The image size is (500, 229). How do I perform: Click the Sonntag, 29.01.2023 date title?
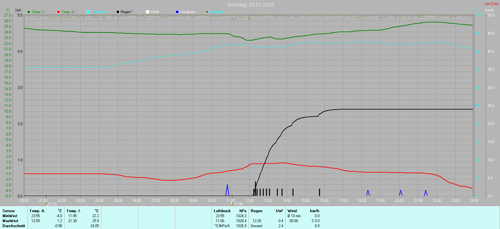251,5
